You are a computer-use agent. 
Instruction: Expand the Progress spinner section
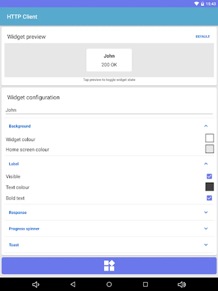(x=109, y=229)
